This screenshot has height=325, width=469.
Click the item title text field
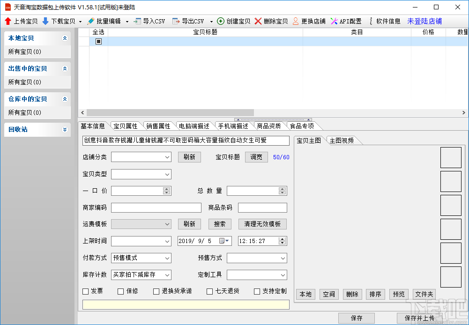[186, 140]
